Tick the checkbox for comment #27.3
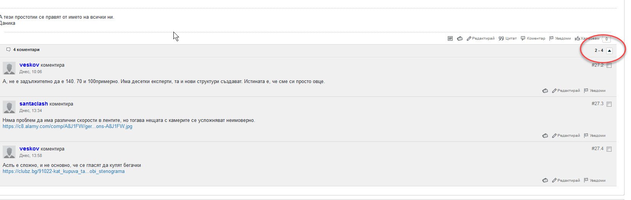Image resolution: width=631 pixels, height=200 pixels. pos(609,104)
